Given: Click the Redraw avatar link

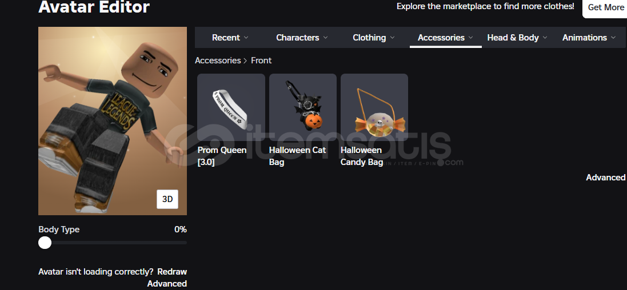Looking at the screenshot, I should pyautogui.click(x=172, y=272).
